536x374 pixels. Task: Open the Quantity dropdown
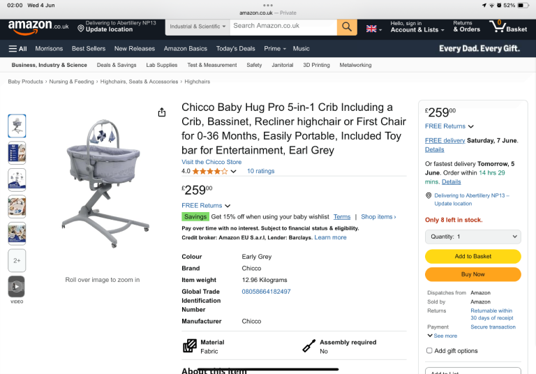click(472, 237)
